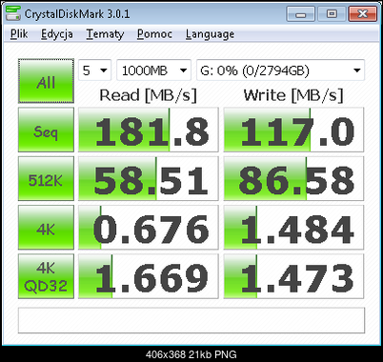Start the Seq benchmark test
Image resolution: width=383 pixels, height=362 pixels.
(46, 130)
